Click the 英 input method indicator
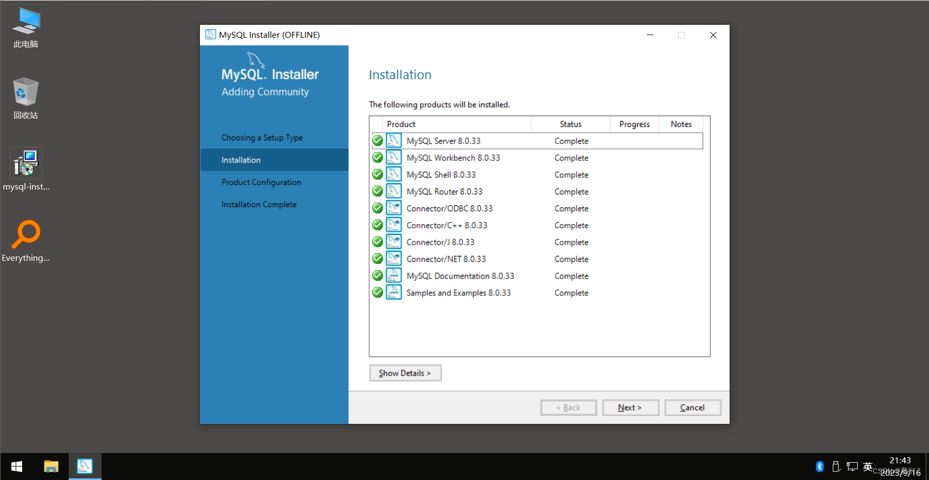 [x=868, y=467]
